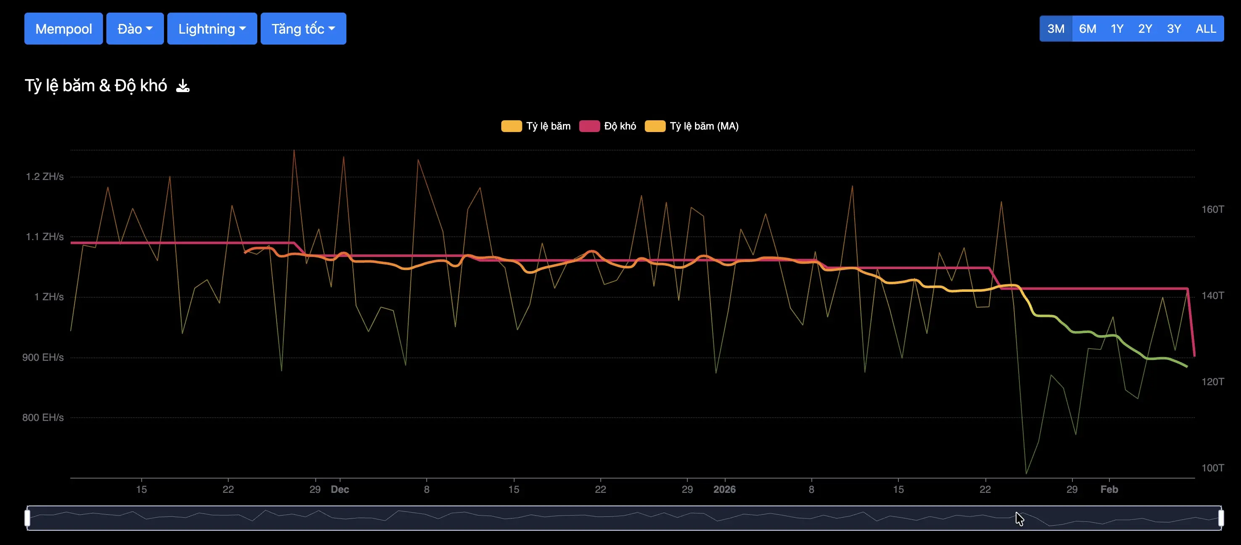Select the 3M time range
This screenshot has height=545, width=1241.
tap(1056, 29)
